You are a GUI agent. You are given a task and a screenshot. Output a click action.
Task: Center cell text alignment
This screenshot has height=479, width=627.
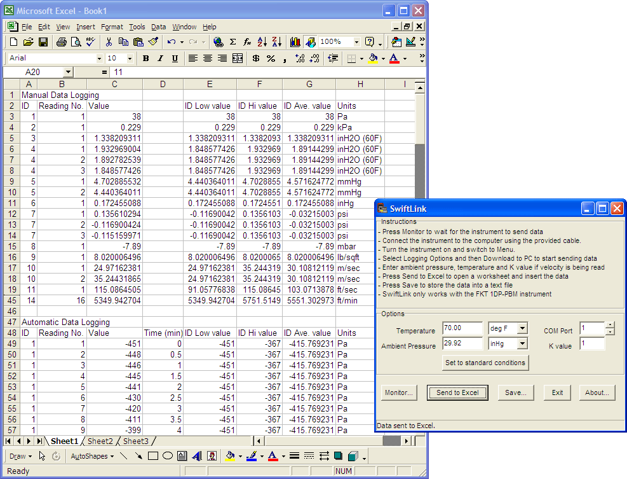point(208,59)
